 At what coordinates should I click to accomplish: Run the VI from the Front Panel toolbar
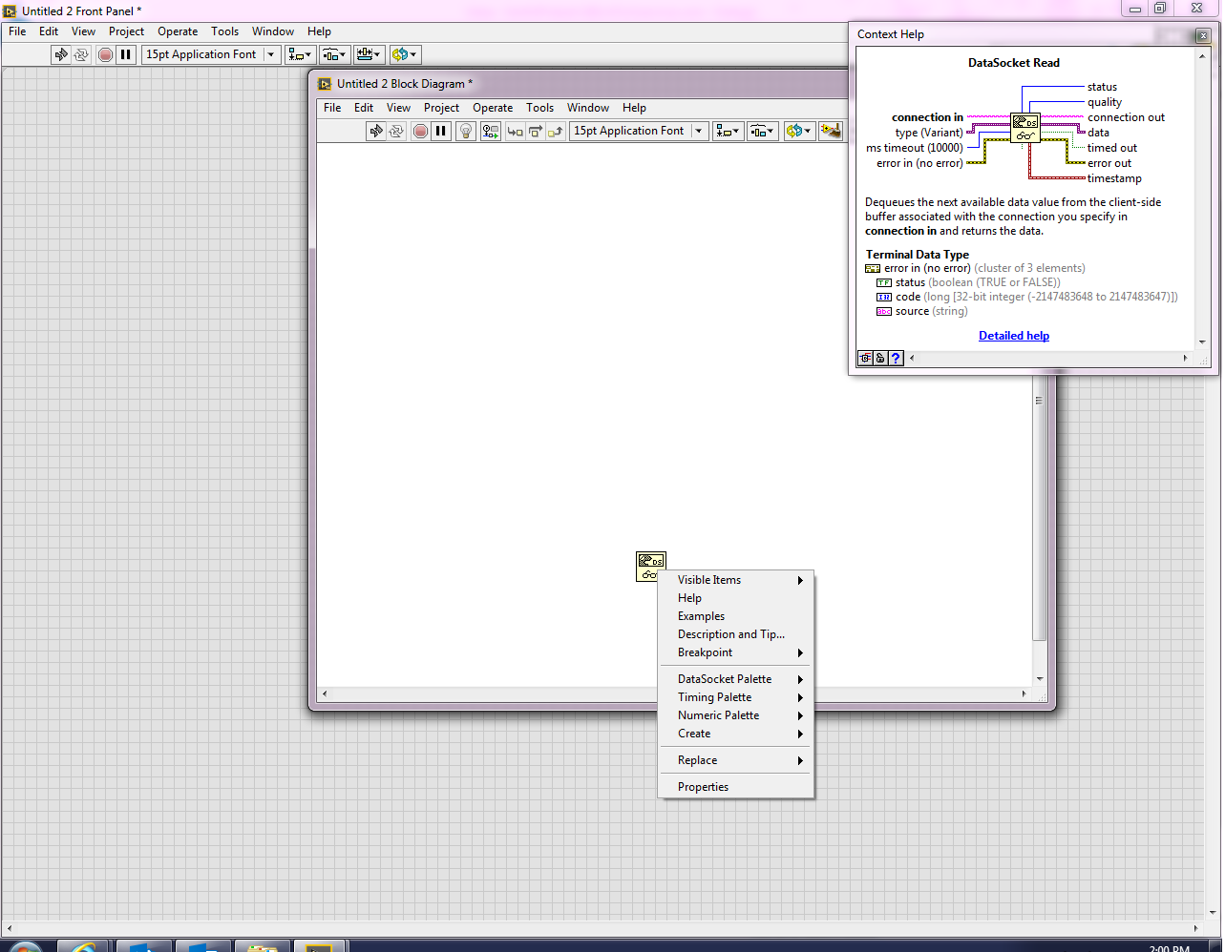[x=61, y=54]
